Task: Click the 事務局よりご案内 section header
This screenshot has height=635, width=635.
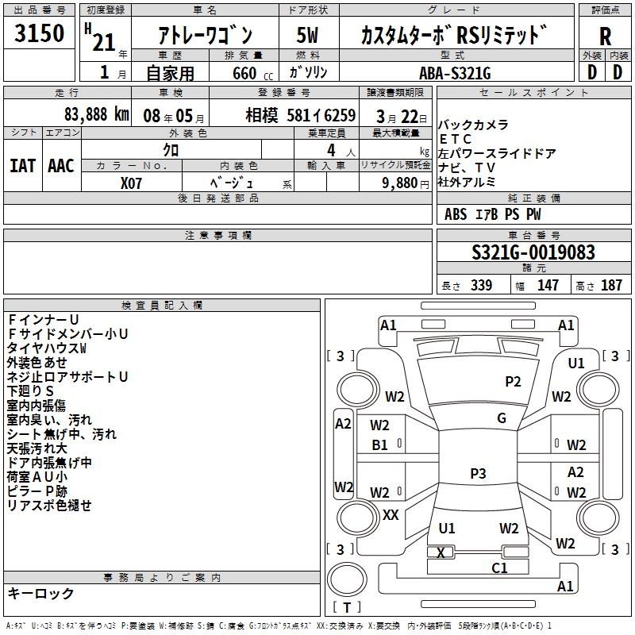Action: click(162, 578)
